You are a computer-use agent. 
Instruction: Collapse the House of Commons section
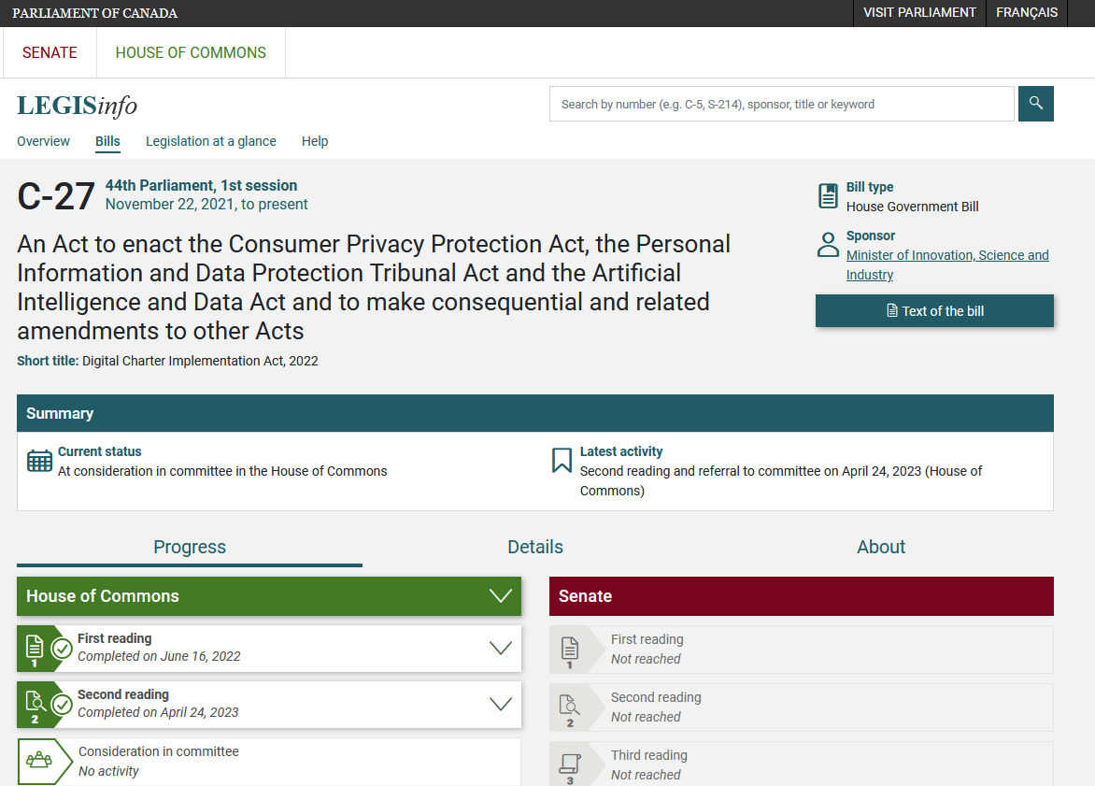click(501, 596)
